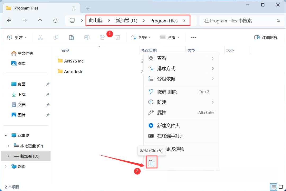Click the Paste icon in context menu
The height and width of the screenshot is (191, 286).
[151, 163]
